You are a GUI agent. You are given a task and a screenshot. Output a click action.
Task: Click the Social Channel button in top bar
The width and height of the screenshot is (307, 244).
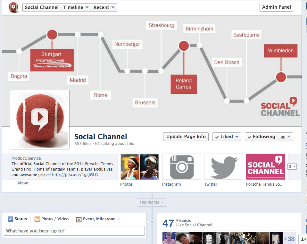tap(42, 7)
